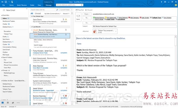Image resolution: width=178 pixels, height=108 pixels.
Task: Open Calendar view in navigation bar
Action: pos(8,103)
